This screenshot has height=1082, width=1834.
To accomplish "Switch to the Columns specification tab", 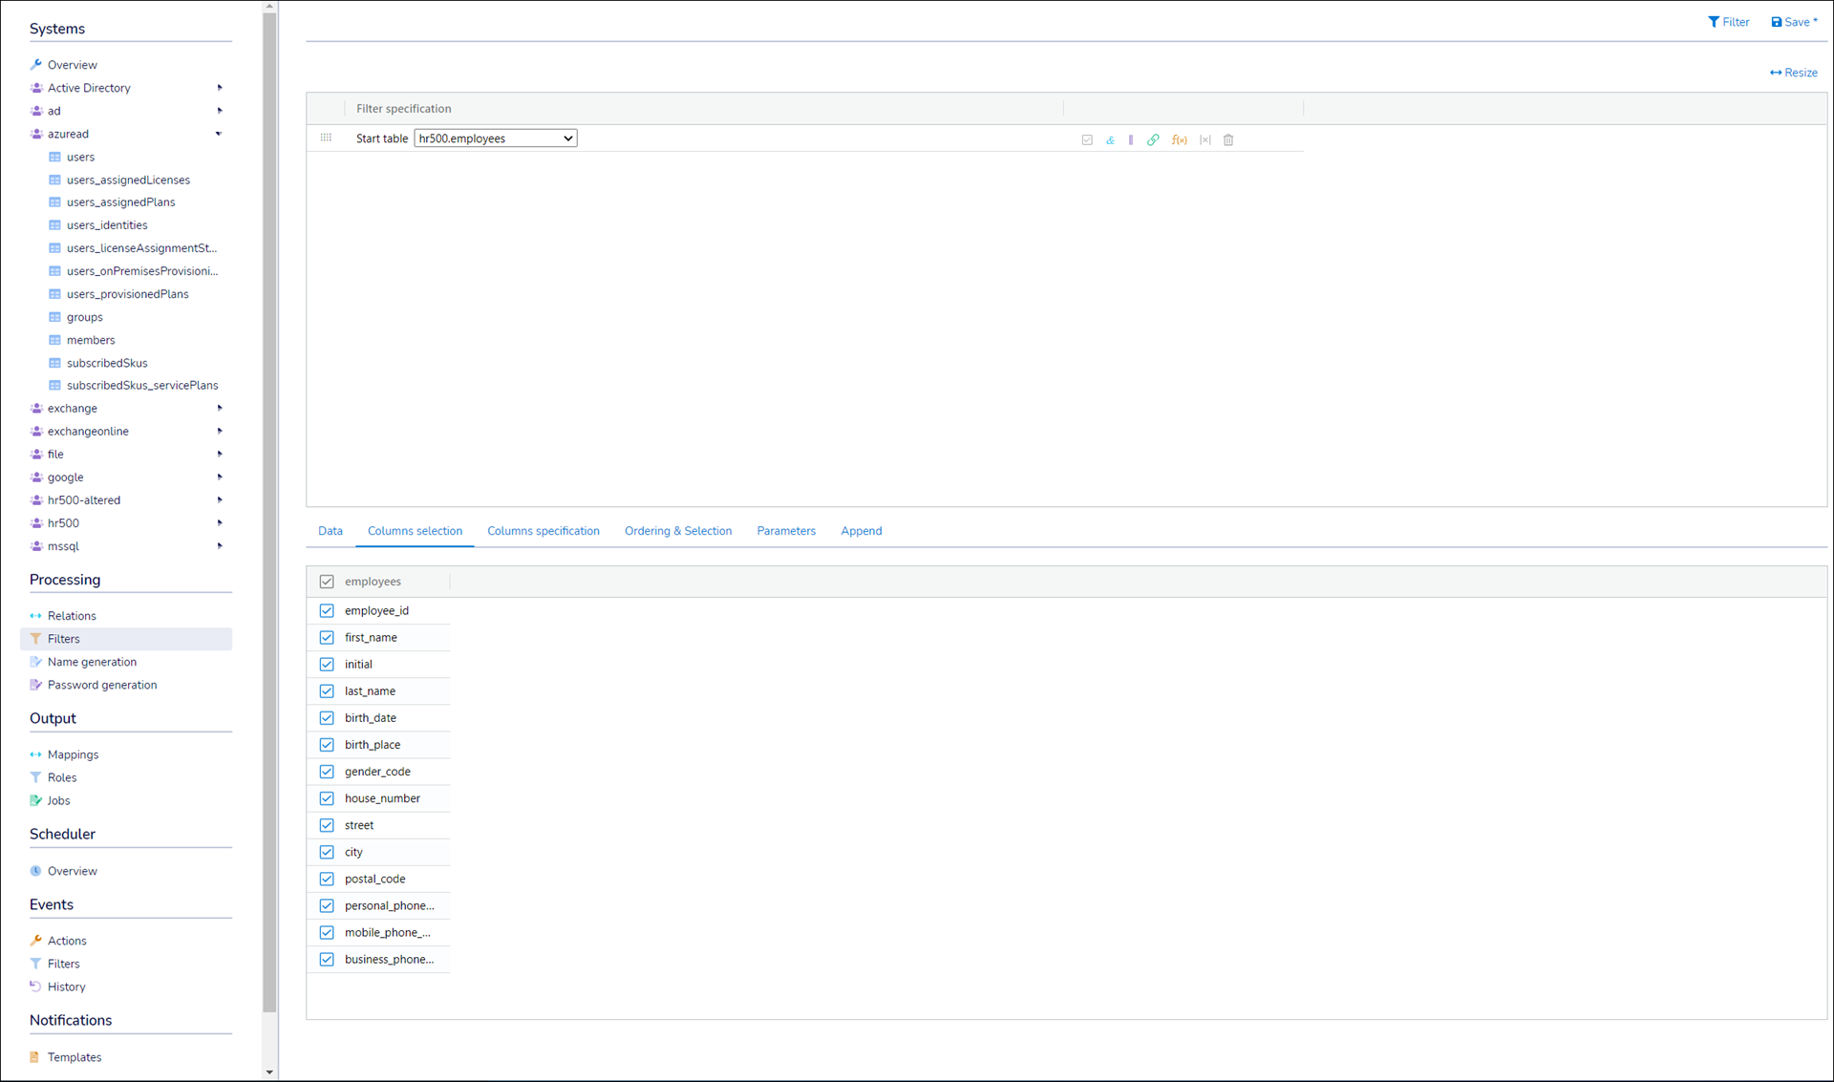I will tap(543, 531).
